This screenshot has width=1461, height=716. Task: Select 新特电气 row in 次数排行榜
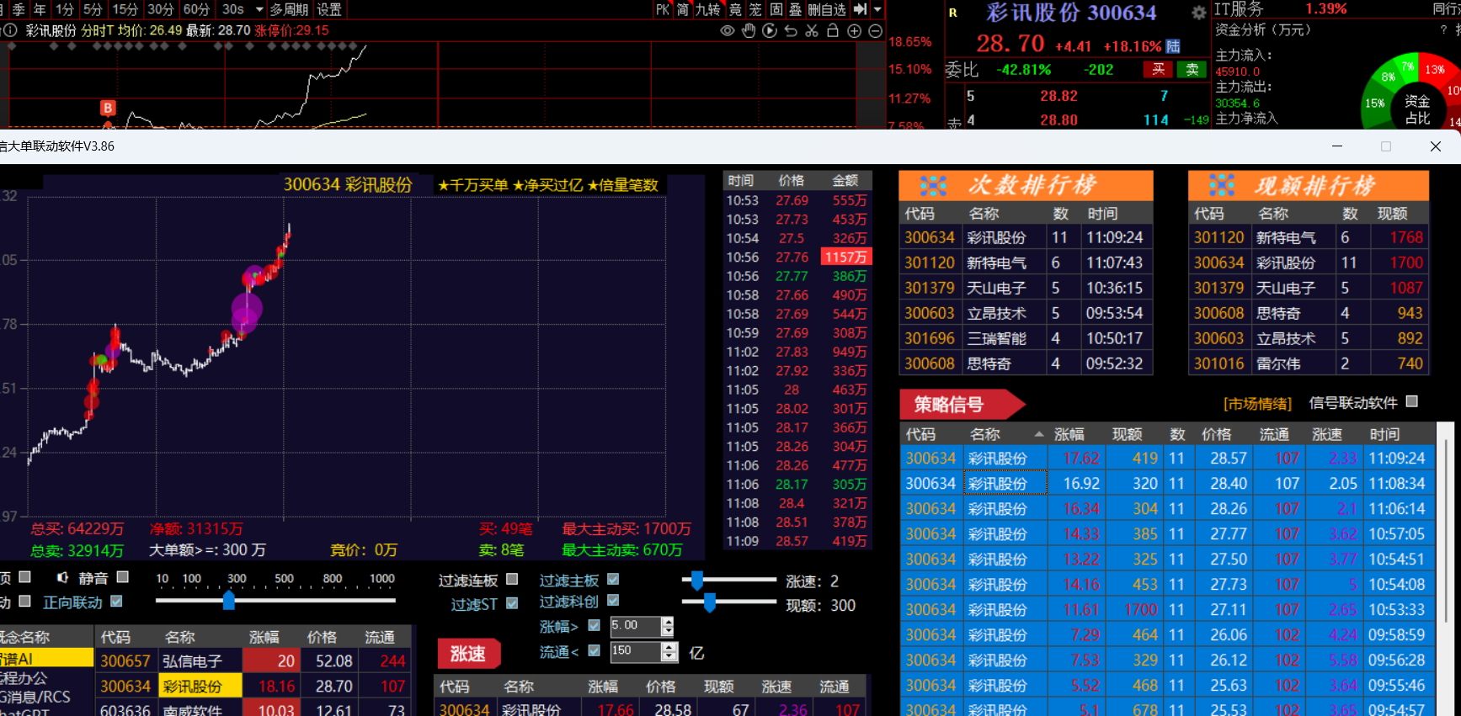1025,263
